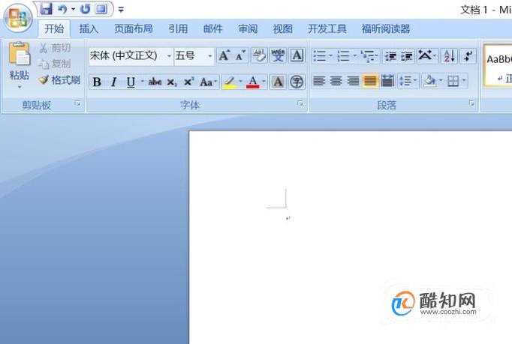Toggle subscript formatting
Screen dimensions: 512x344
tap(172, 82)
